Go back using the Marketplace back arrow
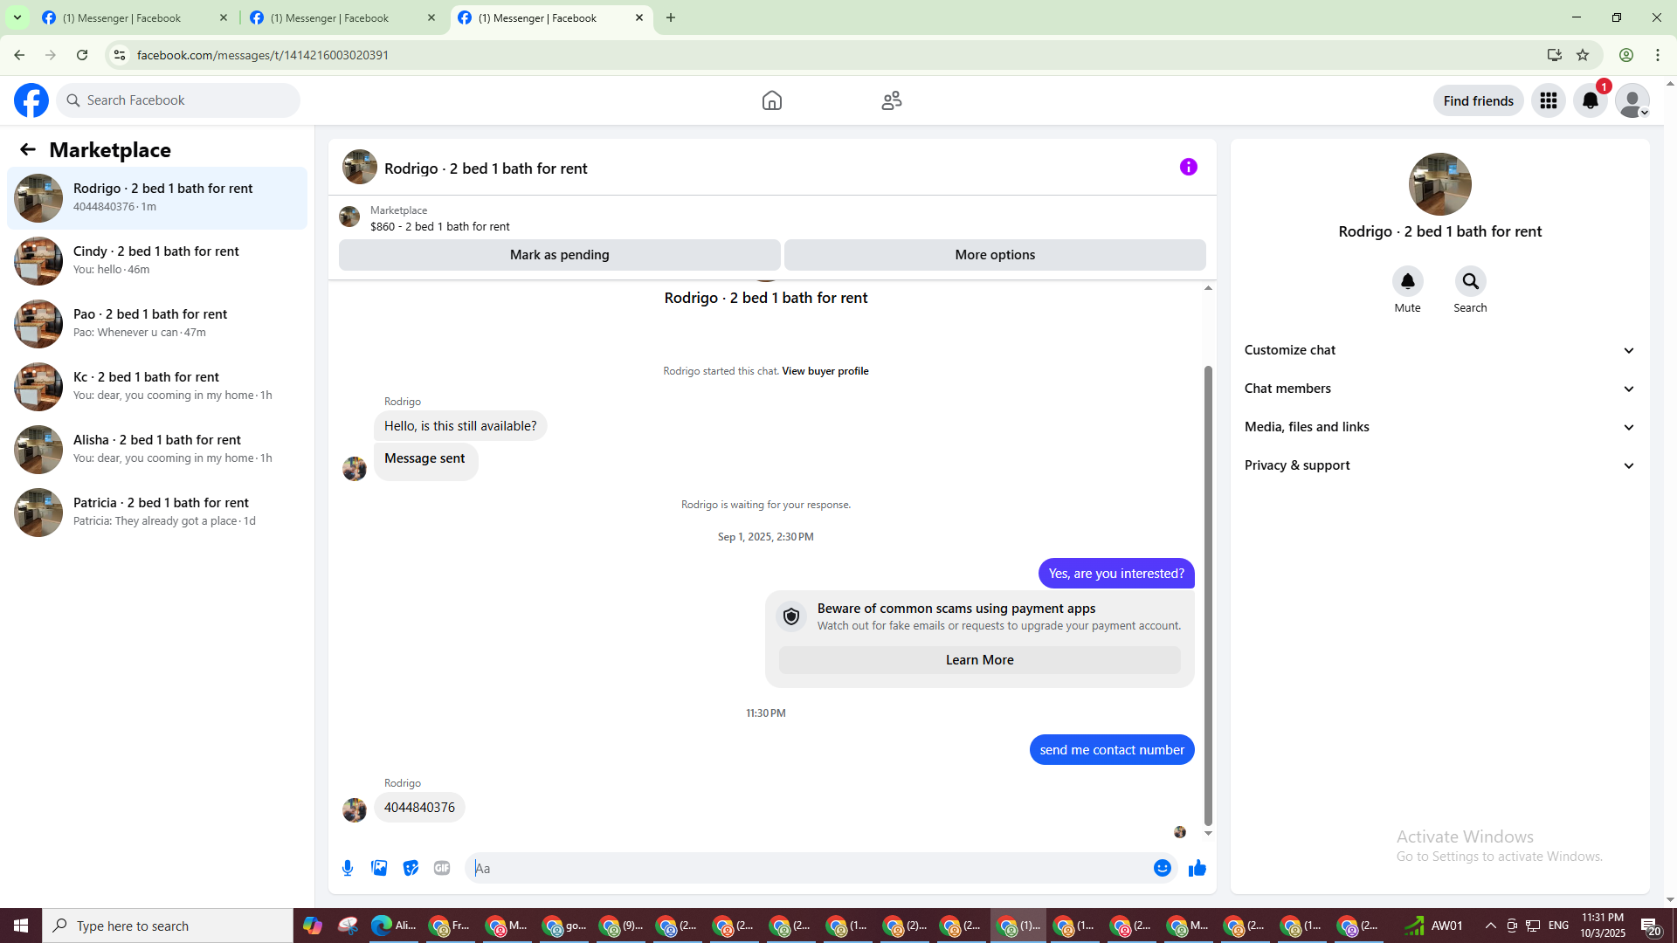 pos(28,149)
